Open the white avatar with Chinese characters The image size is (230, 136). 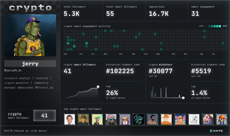coord(194,120)
